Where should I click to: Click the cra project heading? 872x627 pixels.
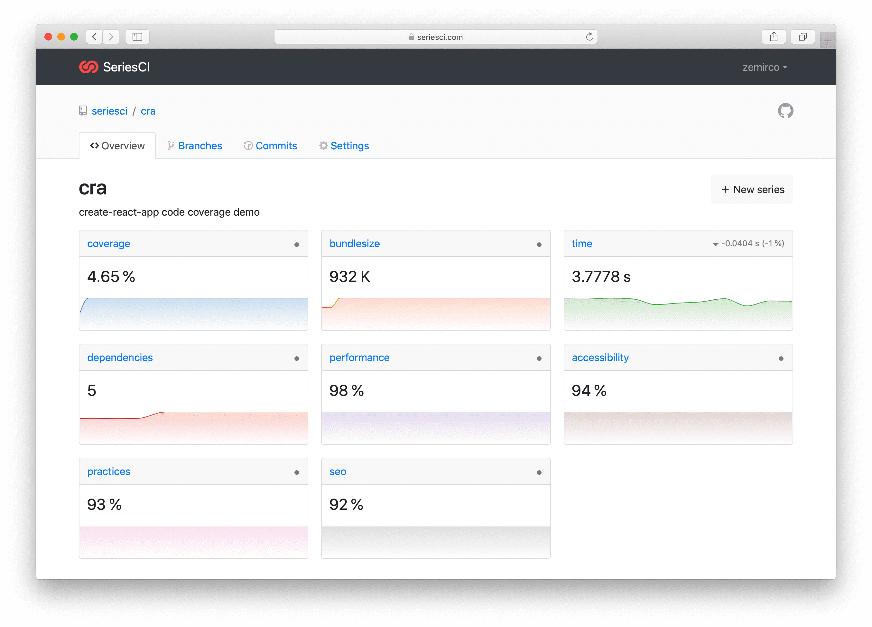coord(93,188)
